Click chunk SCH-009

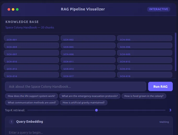pyautogui.click(x=145, y=53)
